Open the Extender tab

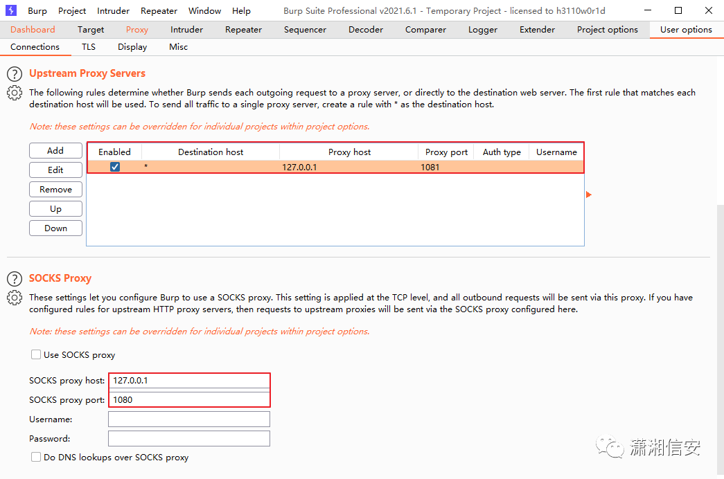tap(537, 30)
